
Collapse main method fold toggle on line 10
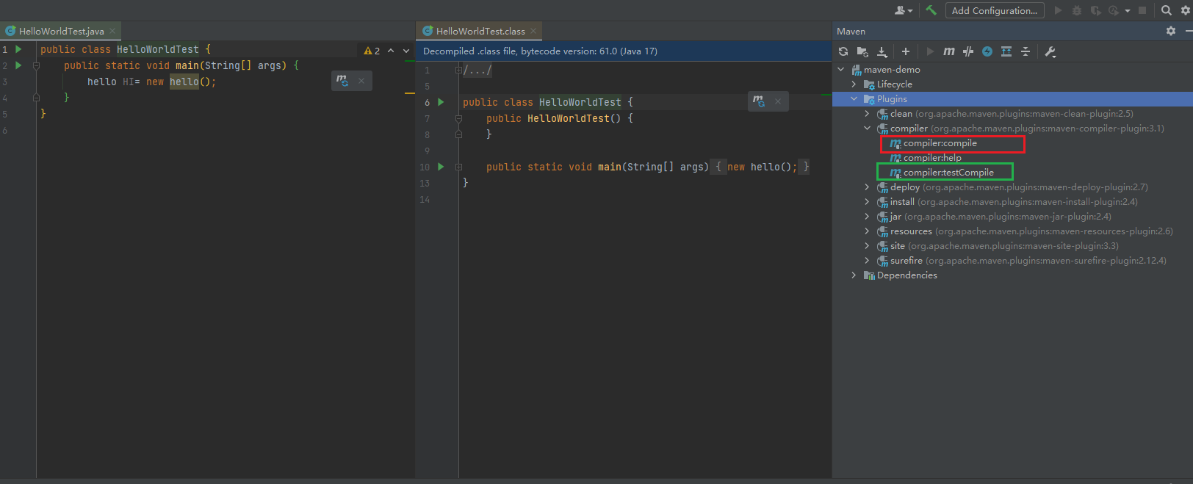tap(458, 167)
